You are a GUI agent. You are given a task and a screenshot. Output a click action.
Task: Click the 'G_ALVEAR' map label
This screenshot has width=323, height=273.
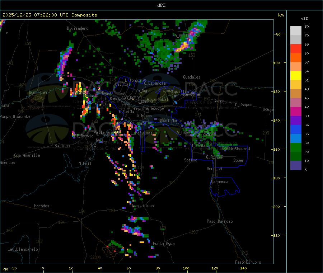click(x=215, y=157)
